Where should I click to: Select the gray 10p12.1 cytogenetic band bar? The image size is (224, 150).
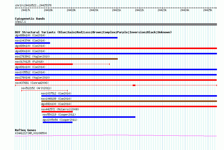pos(116,24)
